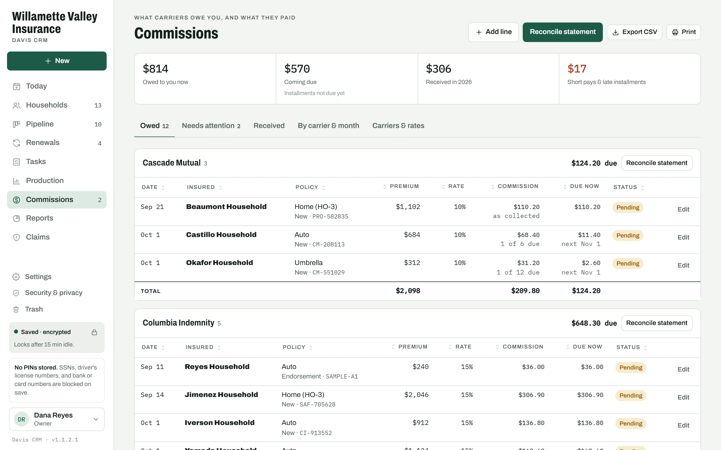Click the printer icon in Print button
The width and height of the screenshot is (721, 450).
pyautogui.click(x=675, y=32)
